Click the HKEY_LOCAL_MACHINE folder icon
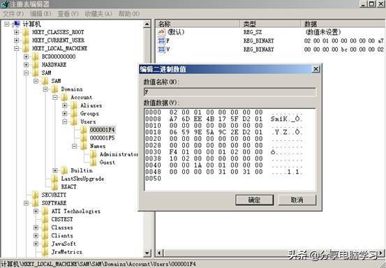The width and height of the screenshot is (386, 268). coord(26,48)
